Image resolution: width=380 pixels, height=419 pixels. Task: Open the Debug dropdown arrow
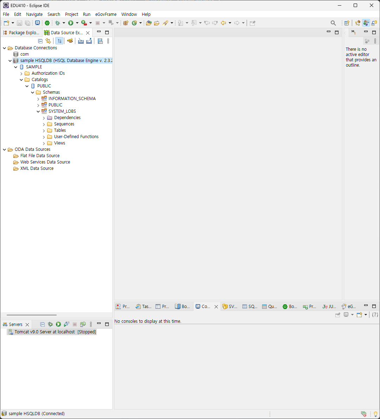click(x=64, y=23)
